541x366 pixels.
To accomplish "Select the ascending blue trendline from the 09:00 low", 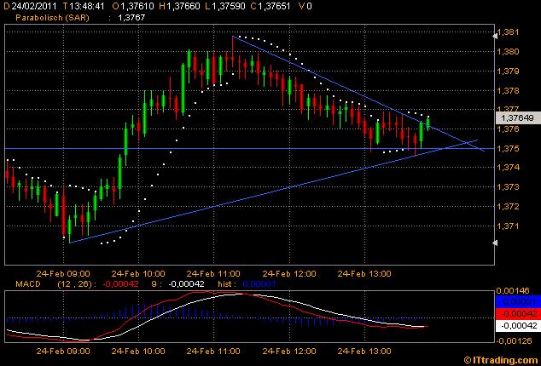I will point(274,192).
